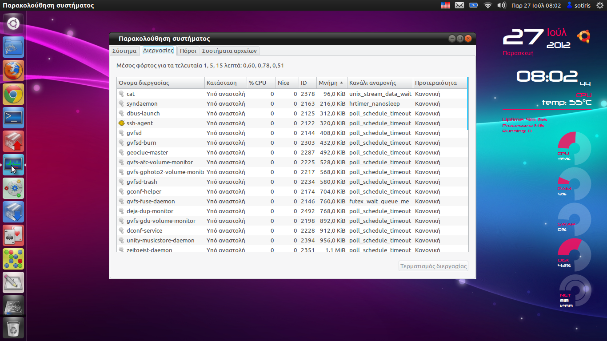This screenshot has height=341, width=607.
Task: Open the Wi-Fi network indicator menu
Action: click(488, 5)
